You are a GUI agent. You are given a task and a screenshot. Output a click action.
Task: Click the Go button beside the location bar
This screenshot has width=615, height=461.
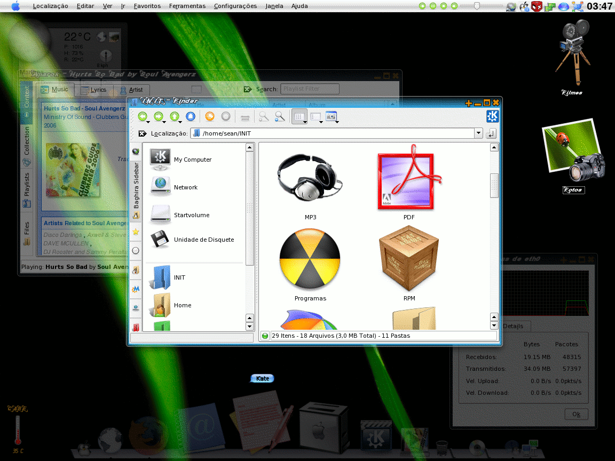coord(491,134)
